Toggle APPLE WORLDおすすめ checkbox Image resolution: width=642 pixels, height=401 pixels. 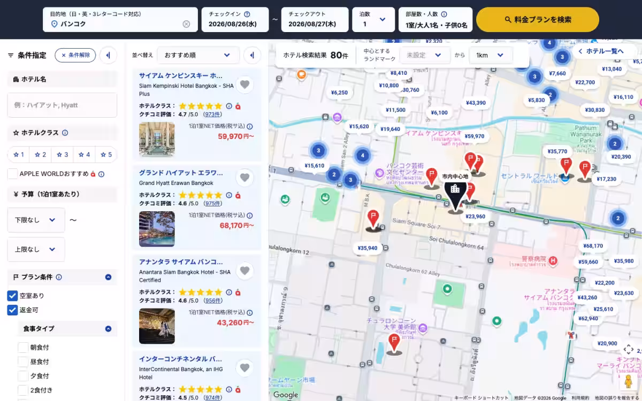point(12,174)
